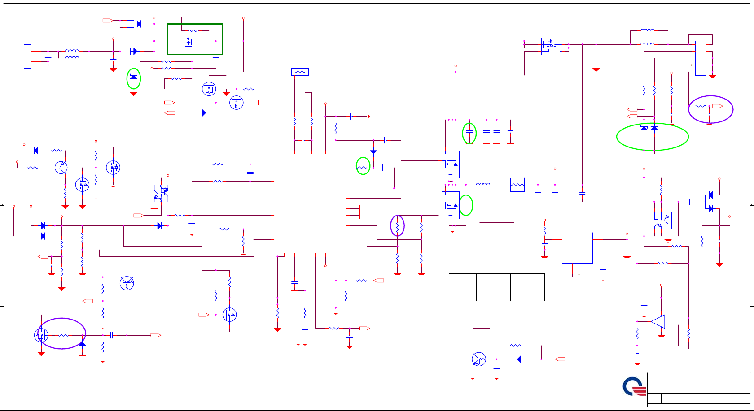Select the op-amp triangle symbol
This screenshot has height=411, width=754.
click(658, 321)
